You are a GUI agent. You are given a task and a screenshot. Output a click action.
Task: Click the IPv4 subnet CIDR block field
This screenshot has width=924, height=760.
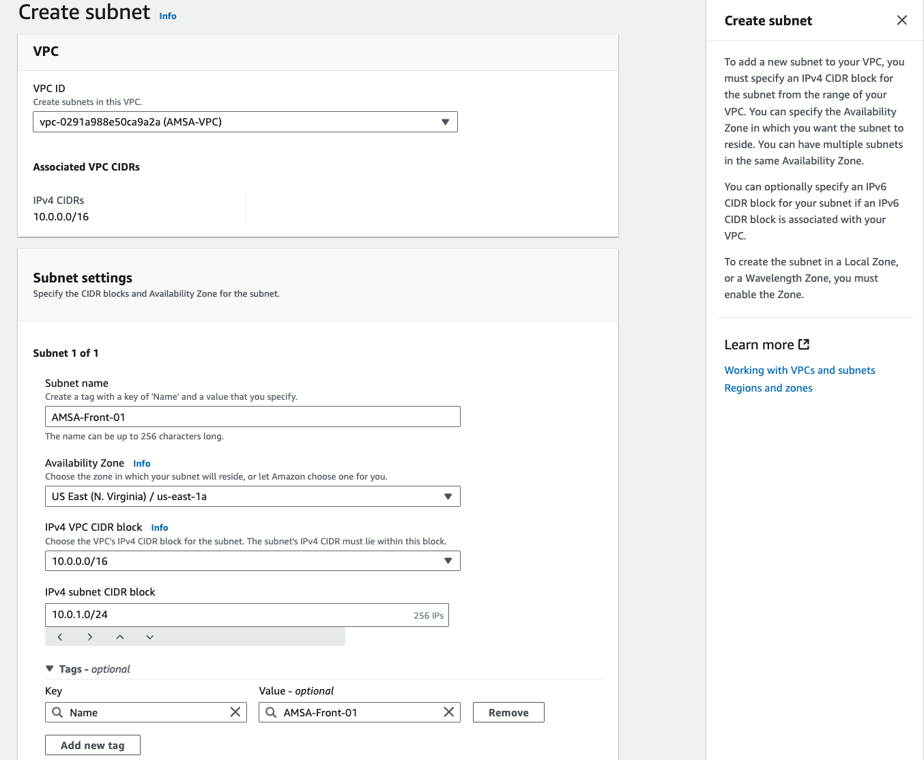click(x=247, y=615)
